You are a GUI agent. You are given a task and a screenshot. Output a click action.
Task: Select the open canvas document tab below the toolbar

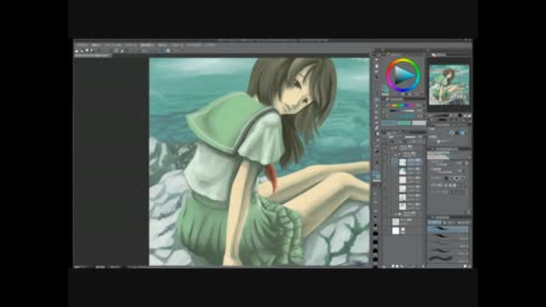click(93, 55)
